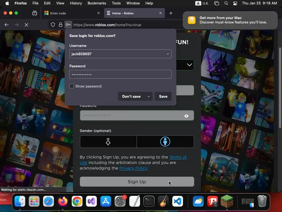
Task: Click the Sign Up button
Action: [137, 182]
